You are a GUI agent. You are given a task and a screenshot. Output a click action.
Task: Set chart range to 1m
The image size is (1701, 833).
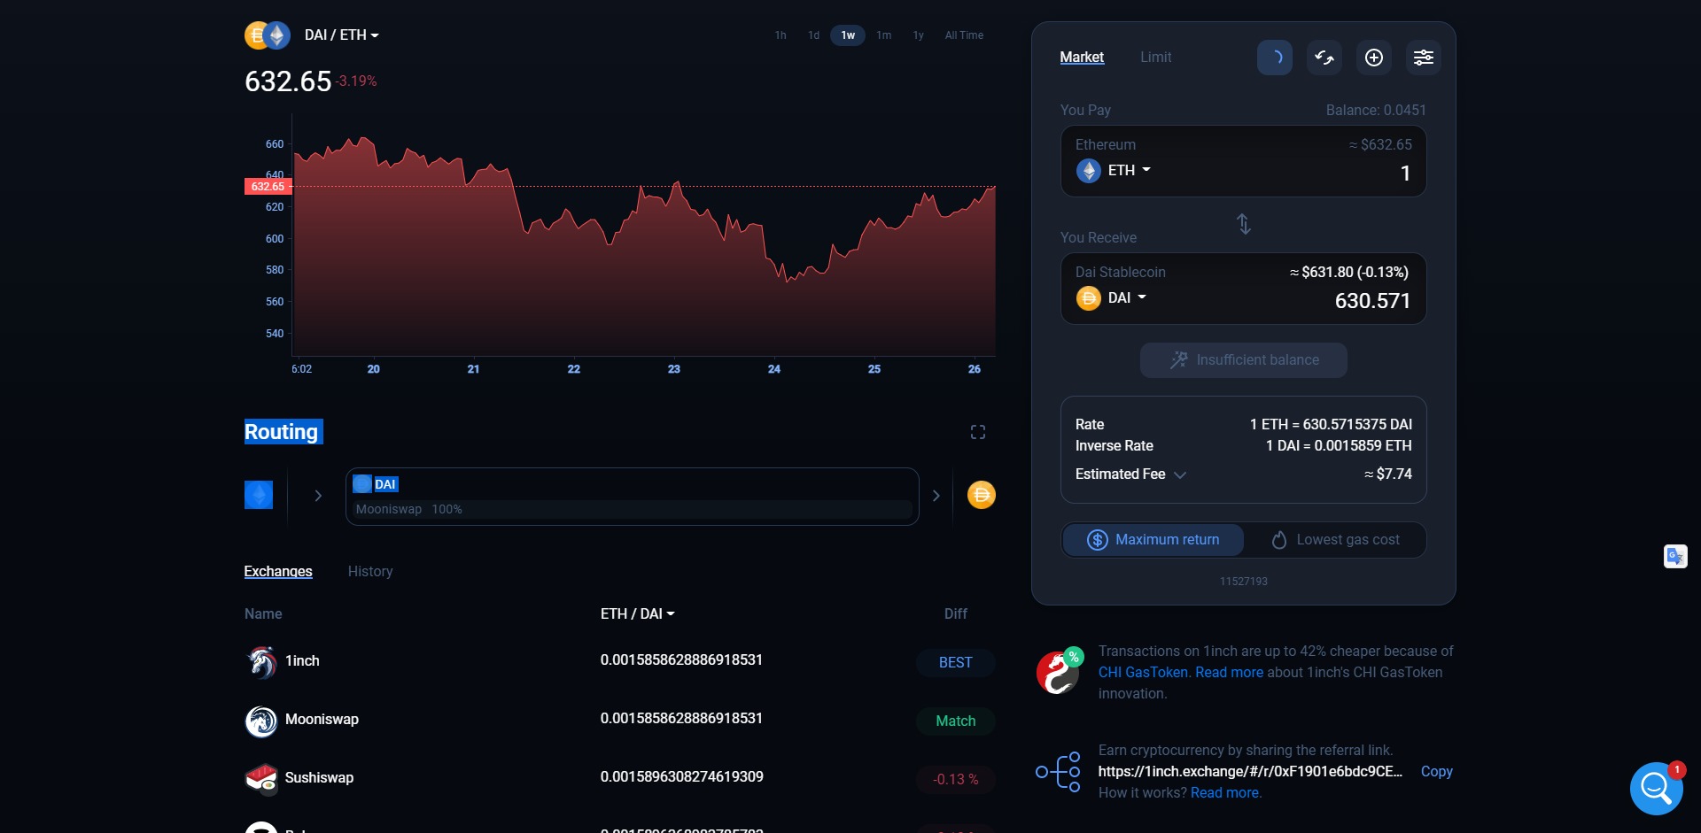coord(883,35)
